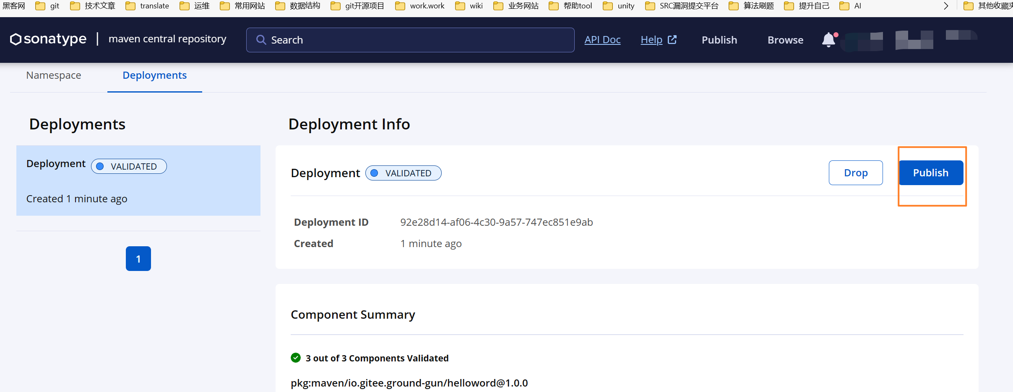Drop the validated deployment
1013x392 pixels.
(x=855, y=173)
